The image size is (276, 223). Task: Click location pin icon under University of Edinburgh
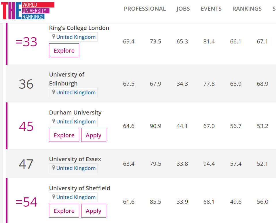click(54, 92)
